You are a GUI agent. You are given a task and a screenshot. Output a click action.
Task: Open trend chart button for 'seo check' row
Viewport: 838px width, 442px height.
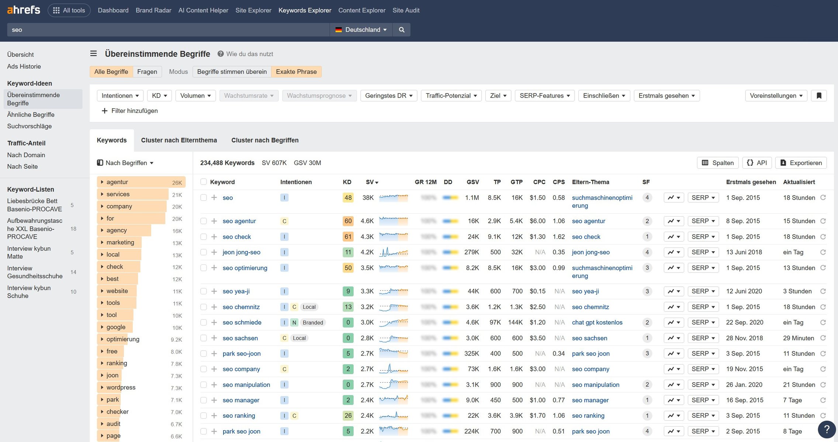point(674,237)
